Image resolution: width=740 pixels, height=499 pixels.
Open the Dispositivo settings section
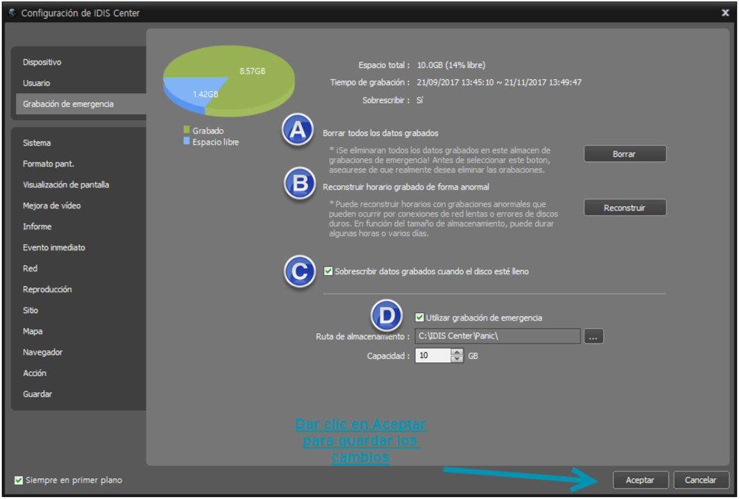(42, 62)
